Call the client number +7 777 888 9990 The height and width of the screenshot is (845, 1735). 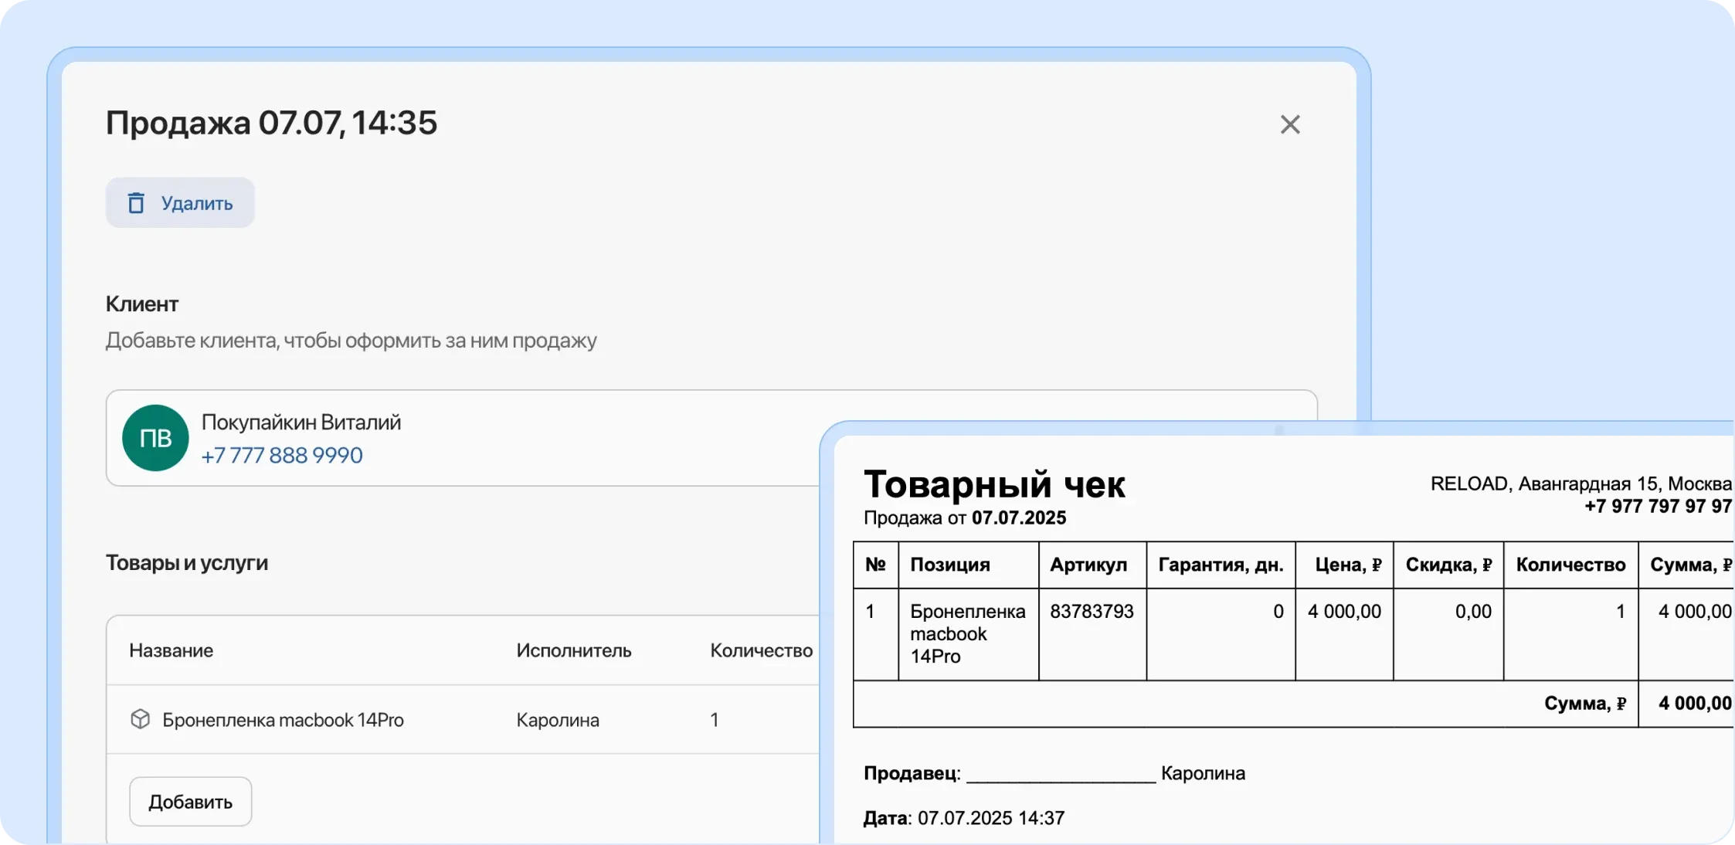point(282,455)
